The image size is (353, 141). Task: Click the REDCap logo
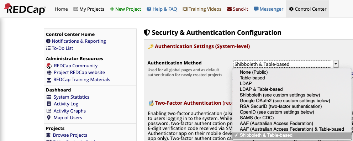tap(25, 9)
